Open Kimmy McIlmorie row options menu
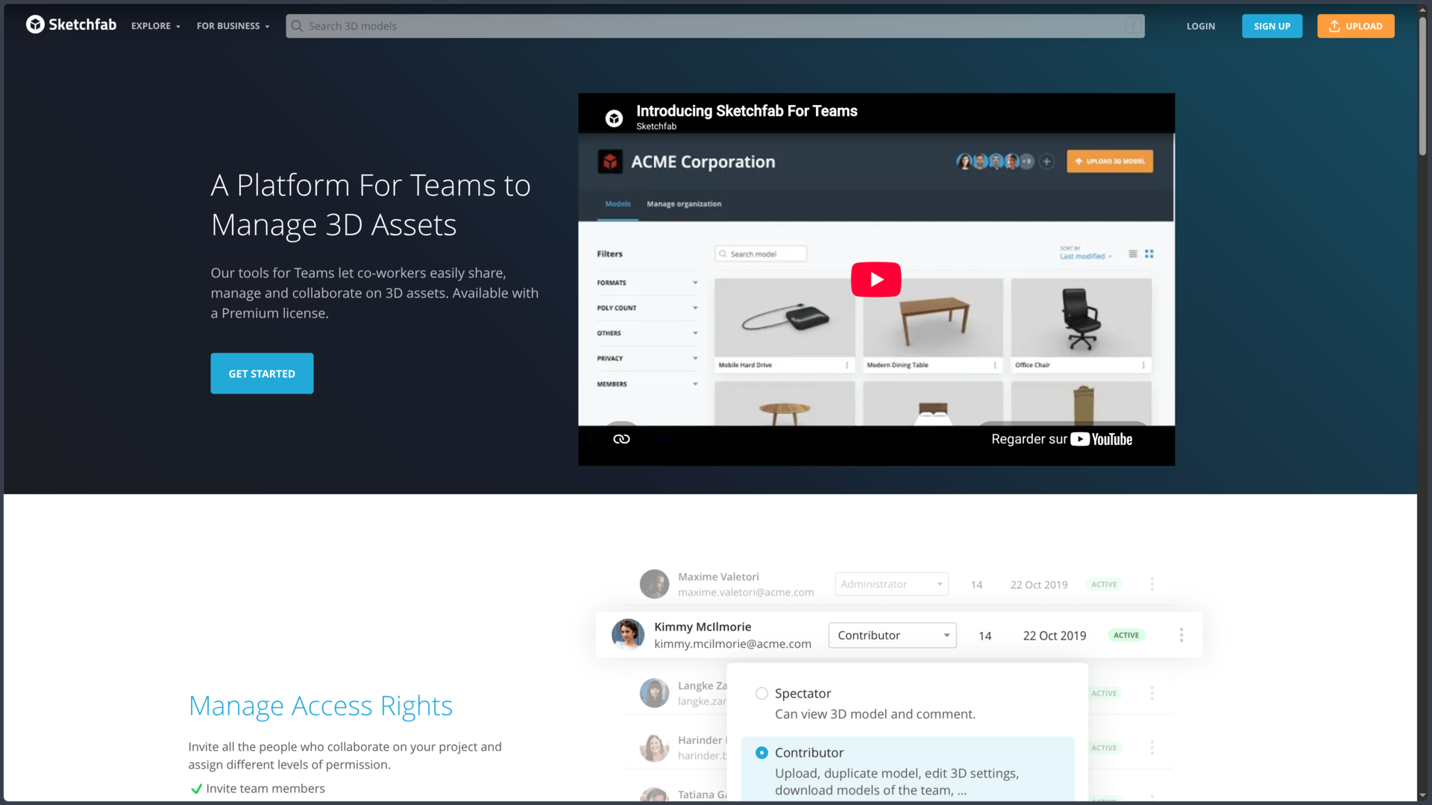Screen dimensions: 1432x805 (1181, 635)
